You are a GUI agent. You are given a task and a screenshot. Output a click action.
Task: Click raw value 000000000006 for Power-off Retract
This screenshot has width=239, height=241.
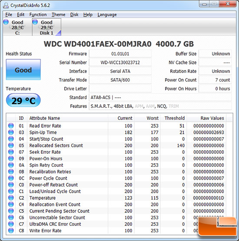coord(209,185)
